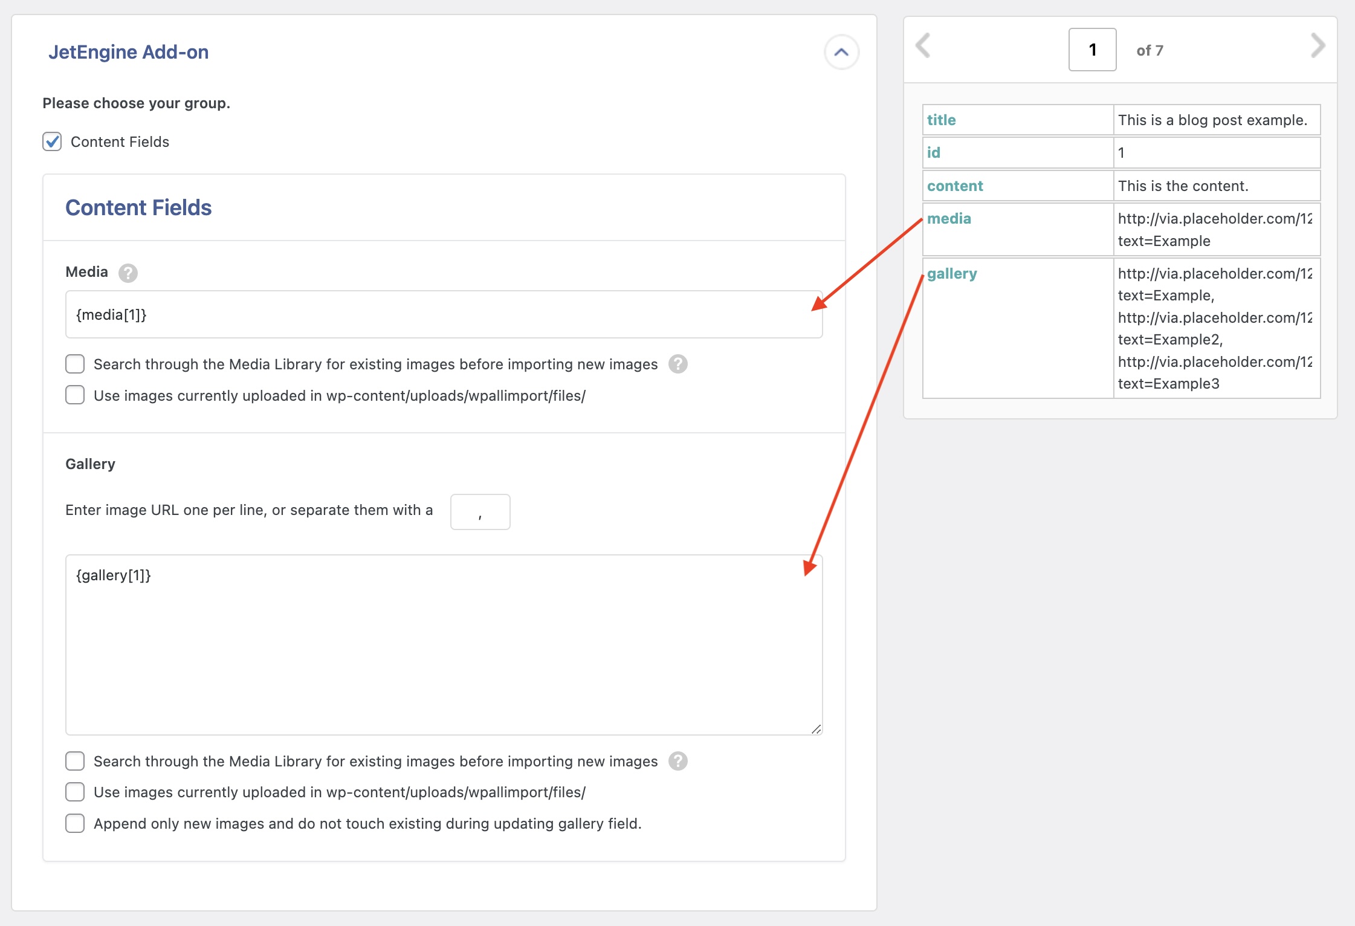Go to the next preview record
This screenshot has height=926, width=1355.
pyautogui.click(x=1318, y=45)
